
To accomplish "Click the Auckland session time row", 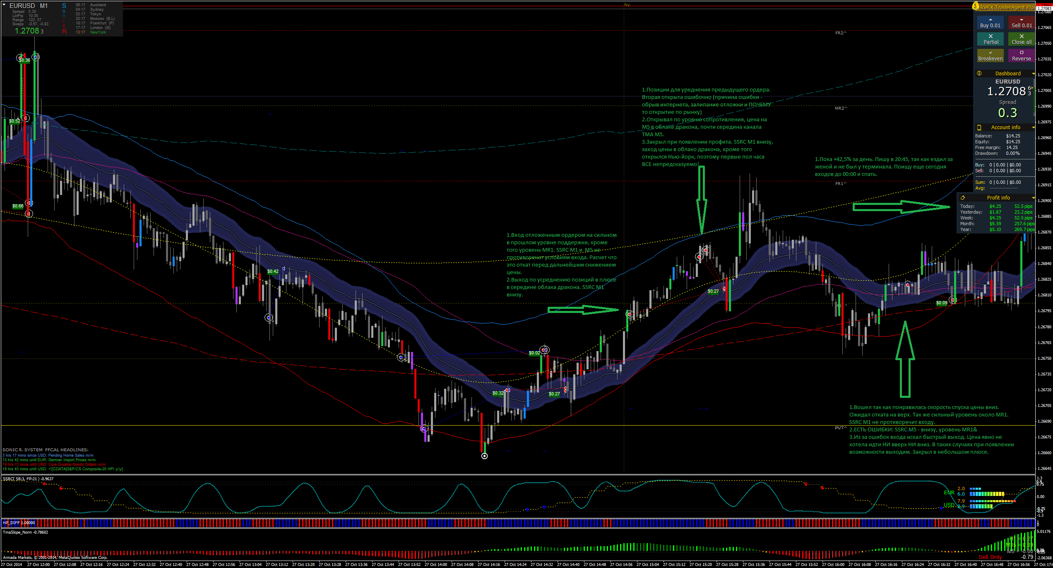I will pyautogui.click(x=91, y=5).
